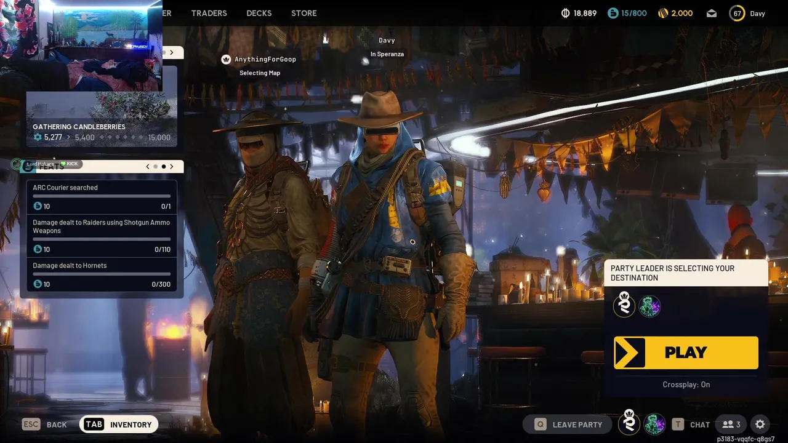This screenshot has width=788, height=443.
Task: Open Inventory with the TAB button
Action: point(119,424)
